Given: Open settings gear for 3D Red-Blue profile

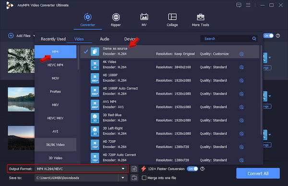Looking at the screenshot, I should click(241, 120).
